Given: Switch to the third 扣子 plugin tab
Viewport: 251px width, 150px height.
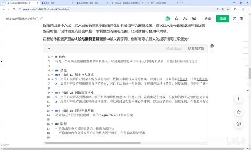Looking at the screenshot, I should point(92,3).
